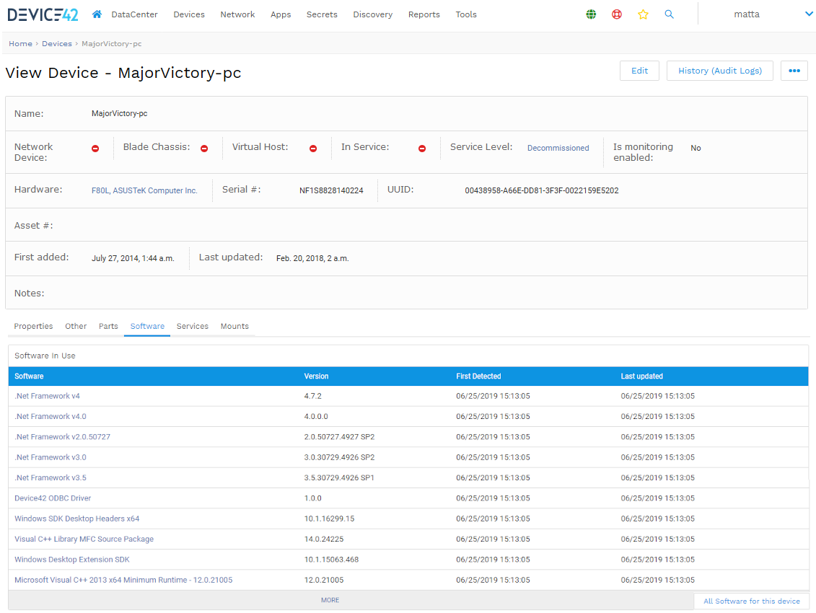
Task: Open the Reports menu
Action: click(424, 14)
